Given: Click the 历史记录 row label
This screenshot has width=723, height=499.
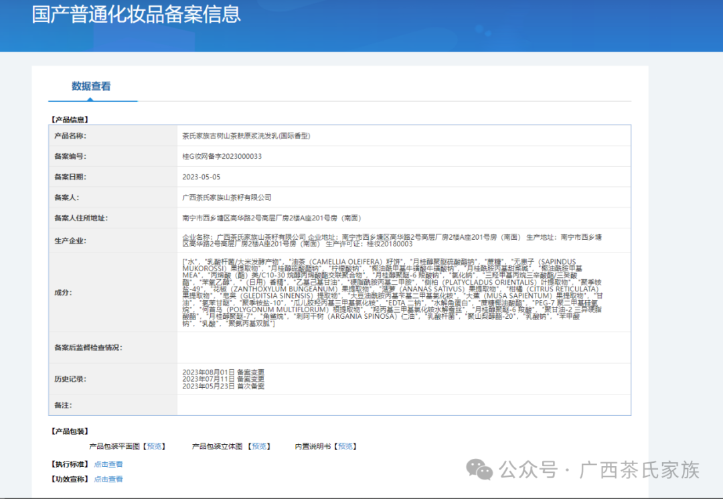Looking at the screenshot, I should [70, 378].
